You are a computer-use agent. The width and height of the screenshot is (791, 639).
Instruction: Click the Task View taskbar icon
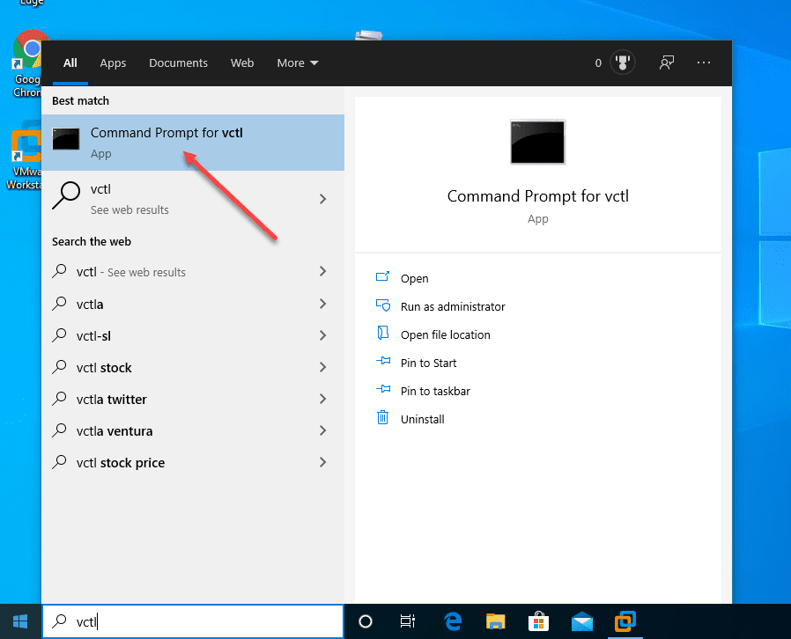click(x=408, y=621)
